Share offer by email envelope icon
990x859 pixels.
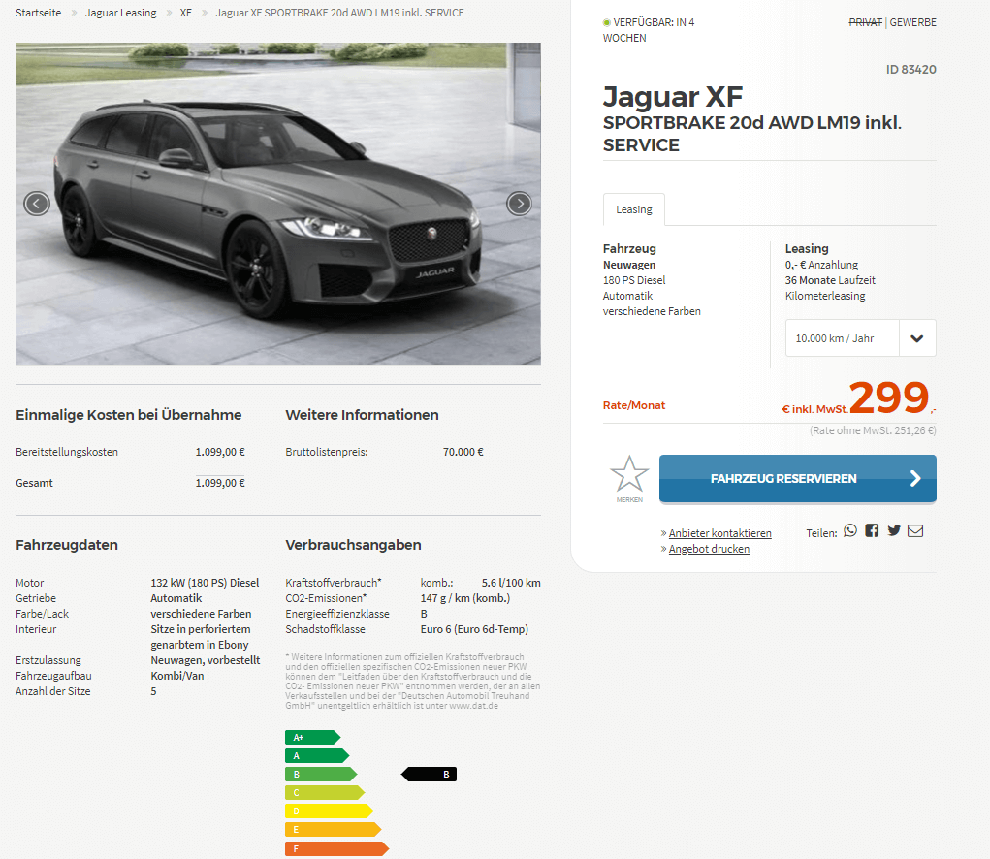[x=915, y=530]
